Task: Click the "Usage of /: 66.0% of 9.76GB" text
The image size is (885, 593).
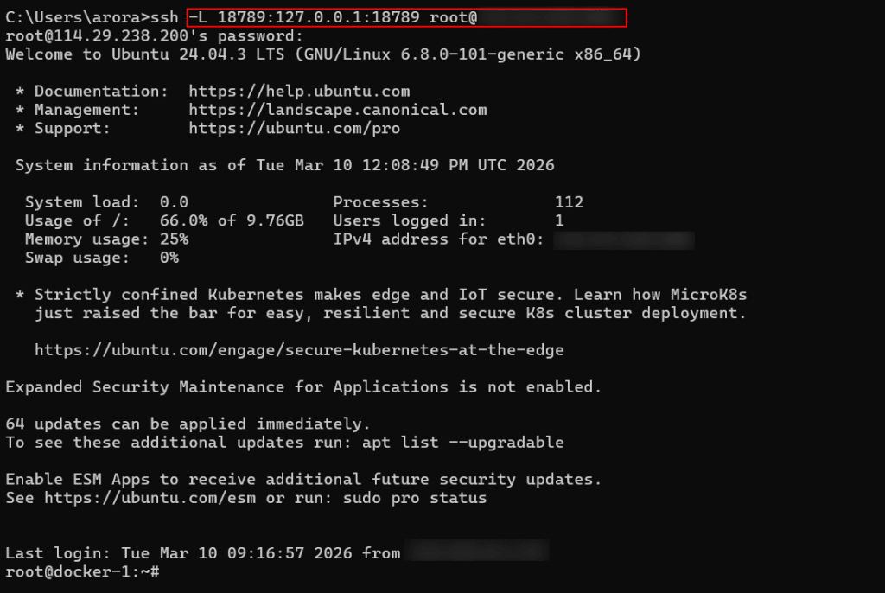Action: coord(164,221)
